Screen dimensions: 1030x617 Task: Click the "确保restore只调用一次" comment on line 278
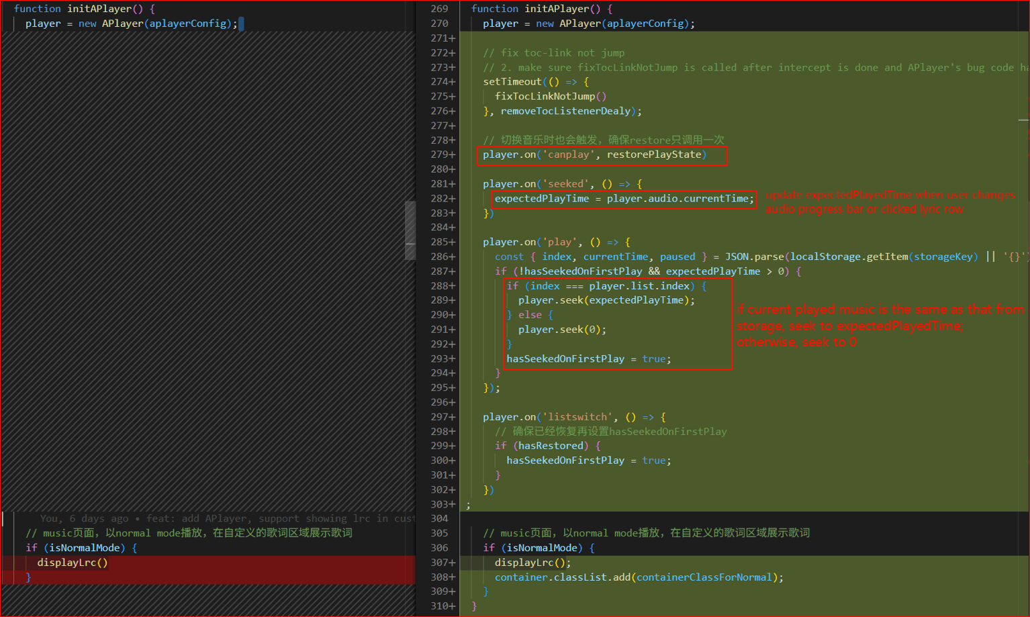[x=604, y=140]
